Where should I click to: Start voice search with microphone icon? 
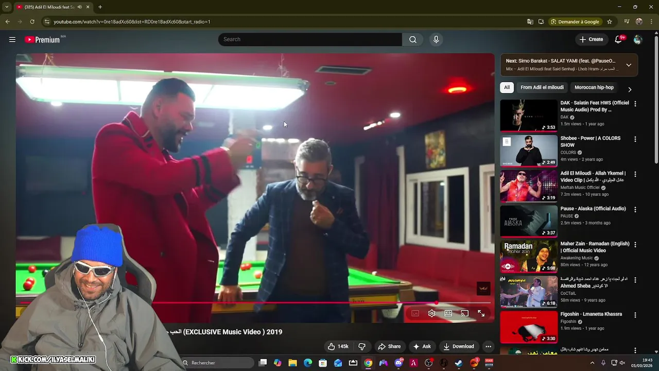point(436,39)
